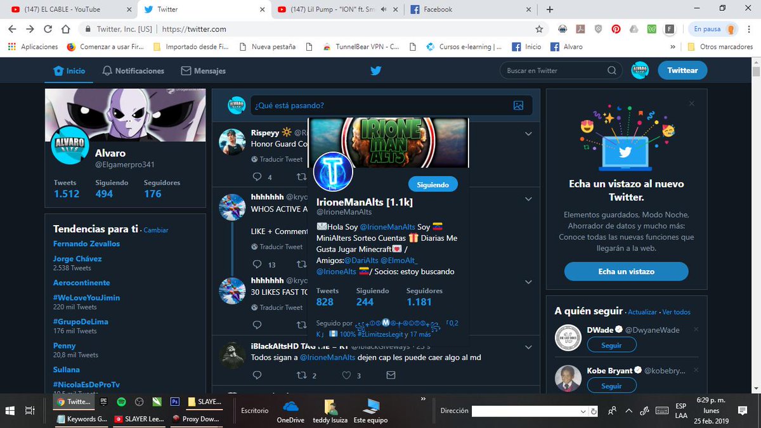The image size is (761, 428).
Task: Show more bookmarks with the chevron
Action: tap(673, 46)
